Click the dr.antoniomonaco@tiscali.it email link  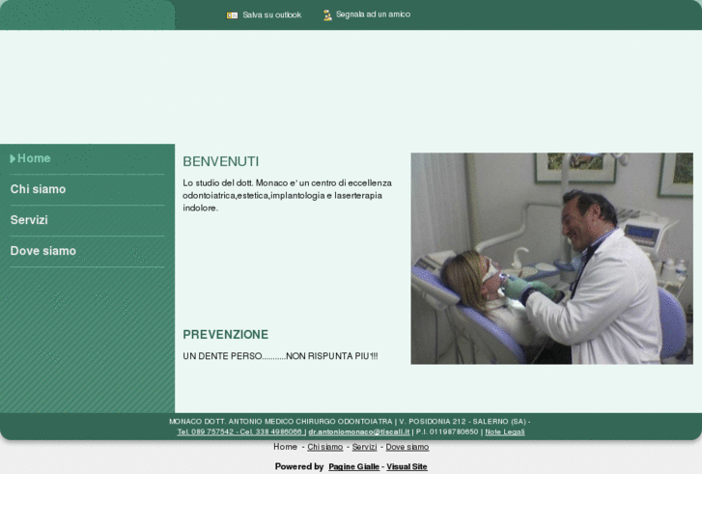coord(359,432)
